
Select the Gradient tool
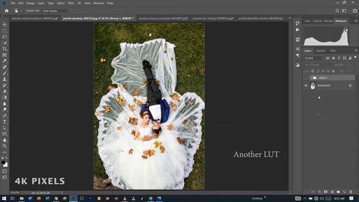[4, 97]
